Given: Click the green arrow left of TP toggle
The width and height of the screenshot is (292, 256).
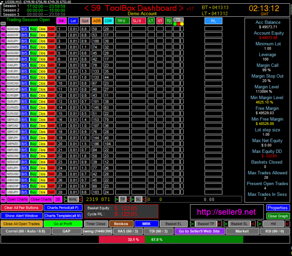Looking at the screenshot, I should [x=117, y=199].
